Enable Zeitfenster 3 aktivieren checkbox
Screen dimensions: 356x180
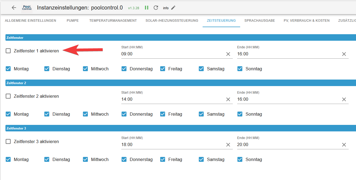pos(8,141)
